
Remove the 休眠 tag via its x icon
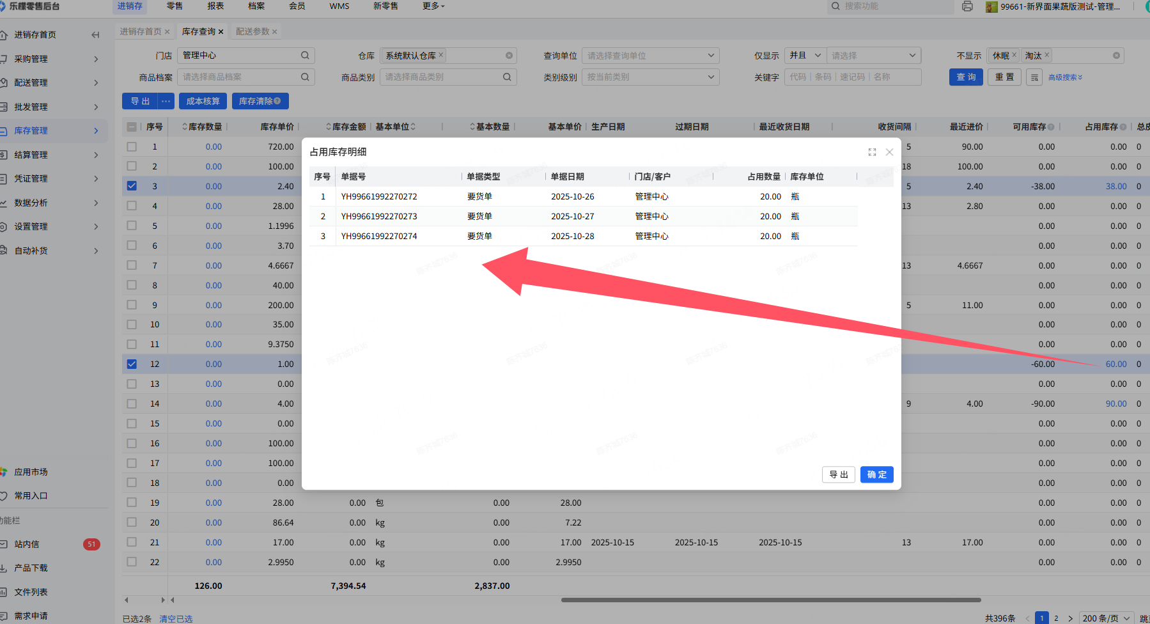tap(1014, 55)
